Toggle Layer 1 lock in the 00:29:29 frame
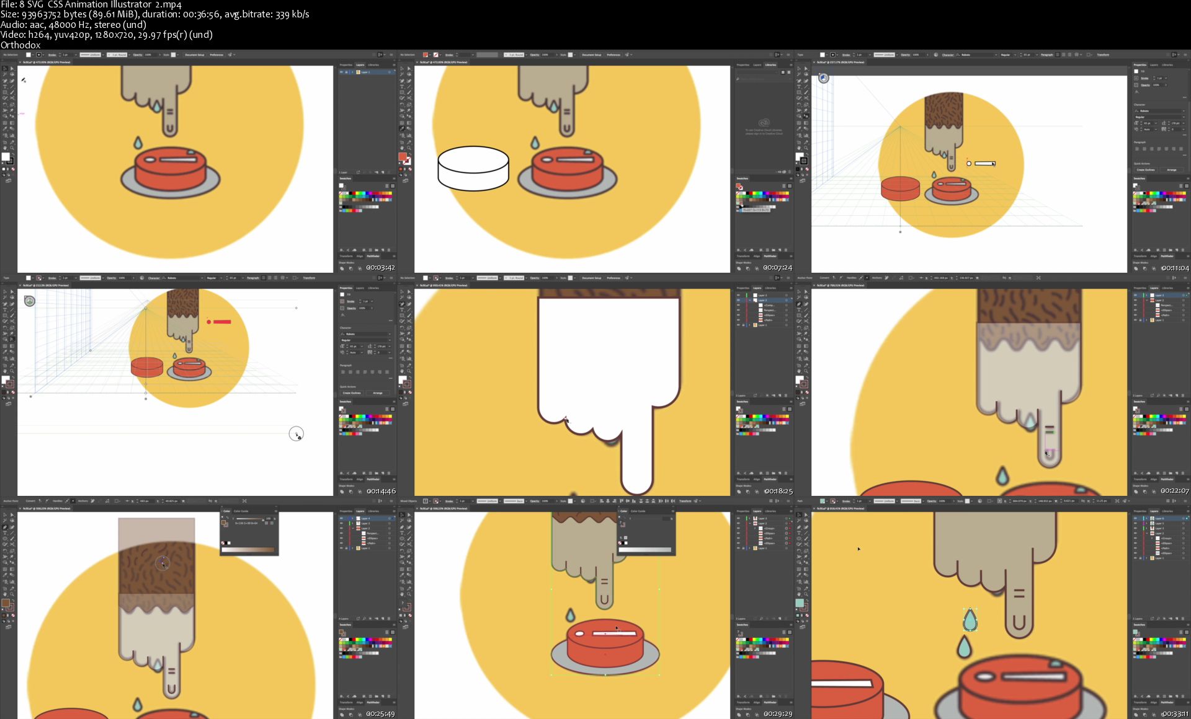Viewport: 1191px width, 719px height. pyautogui.click(x=743, y=548)
